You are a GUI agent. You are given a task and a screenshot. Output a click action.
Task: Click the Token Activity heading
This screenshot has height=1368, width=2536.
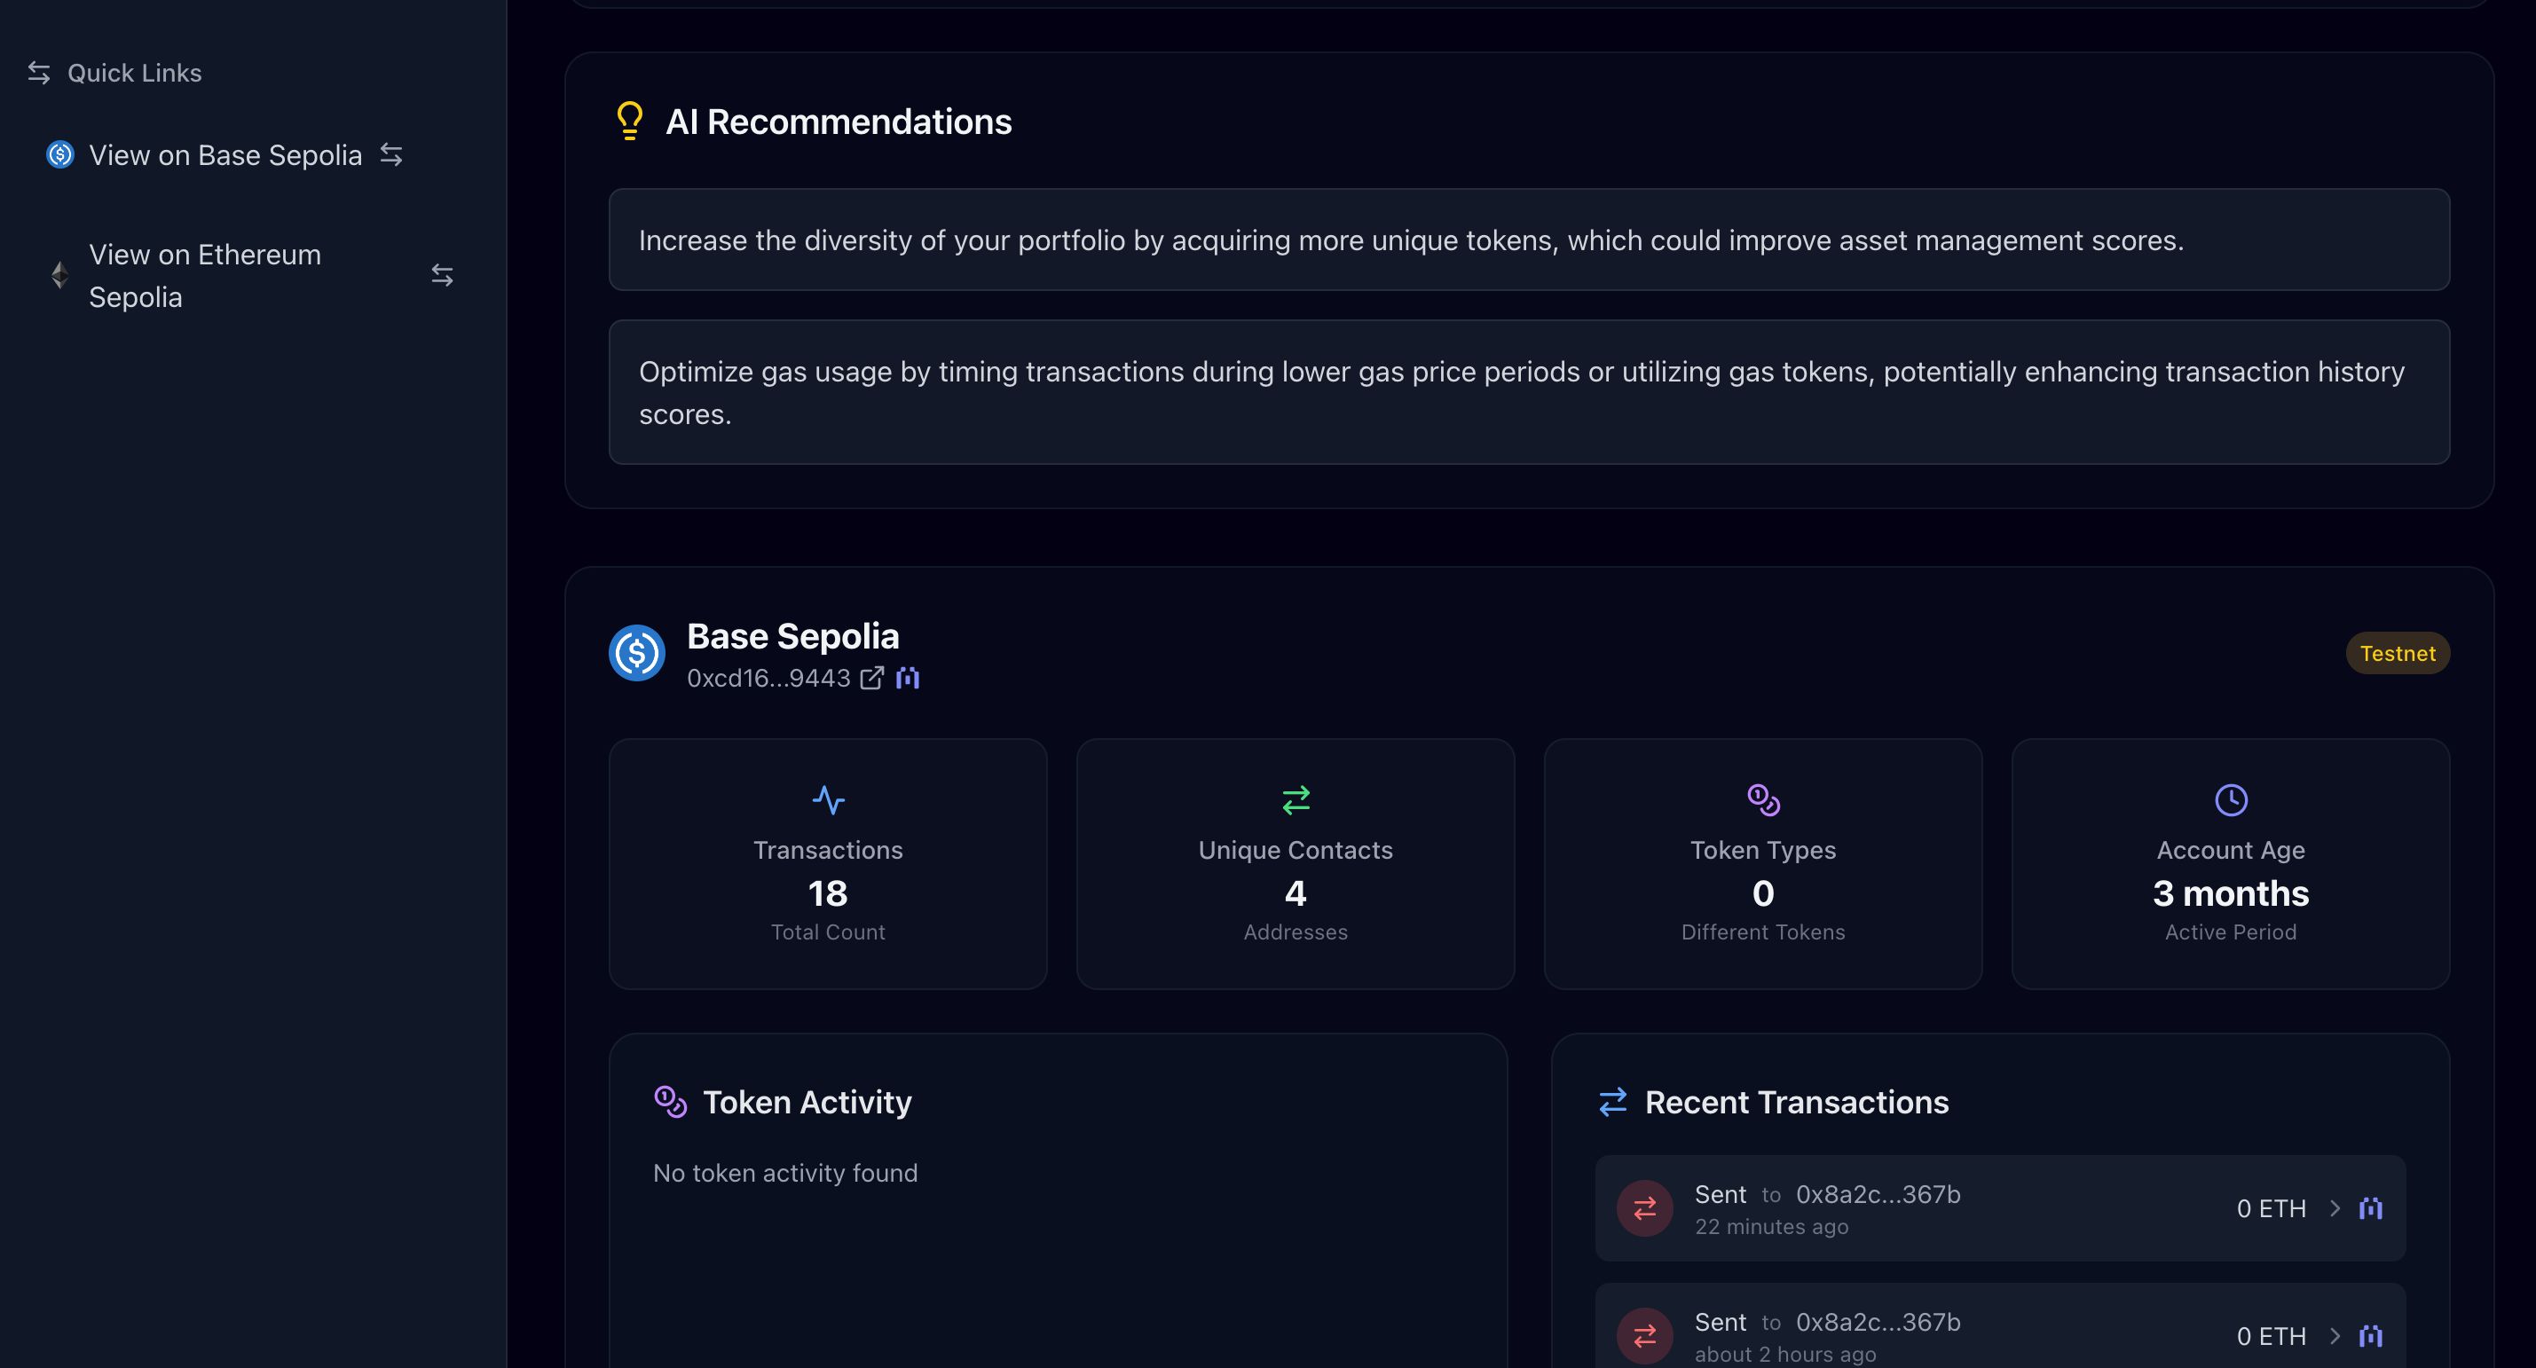click(x=807, y=1102)
